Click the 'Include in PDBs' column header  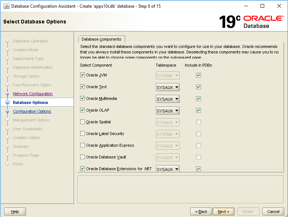(198, 65)
